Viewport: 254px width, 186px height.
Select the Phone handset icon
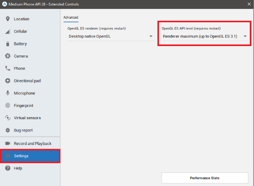click(8, 68)
